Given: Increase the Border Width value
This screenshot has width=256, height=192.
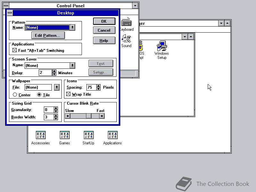Looking at the screenshot, I should coord(56,116).
